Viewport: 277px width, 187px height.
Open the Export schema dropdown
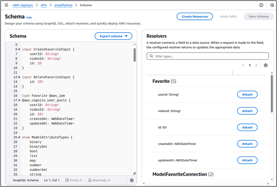click(113, 36)
